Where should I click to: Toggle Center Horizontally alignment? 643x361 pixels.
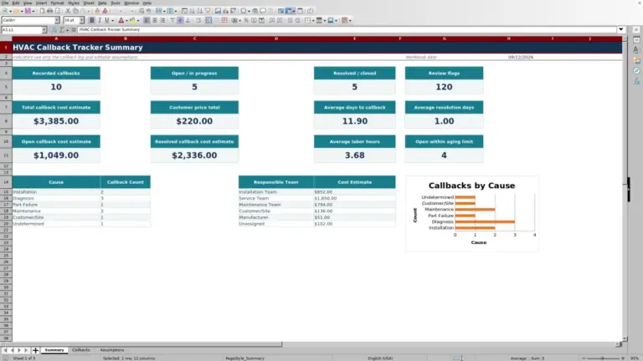[155, 20]
